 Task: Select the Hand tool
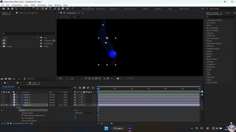point(12,9)
